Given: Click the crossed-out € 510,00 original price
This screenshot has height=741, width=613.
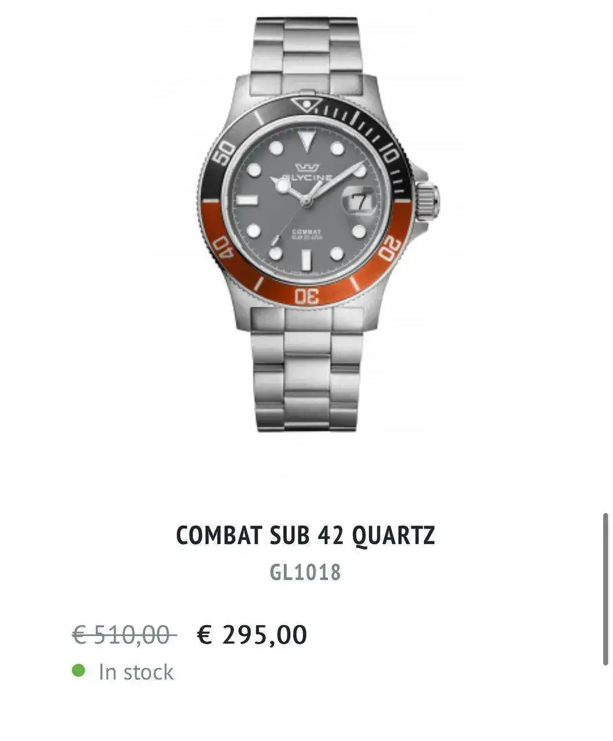Looking at the screenshot, I should click(x=125, y=634).
